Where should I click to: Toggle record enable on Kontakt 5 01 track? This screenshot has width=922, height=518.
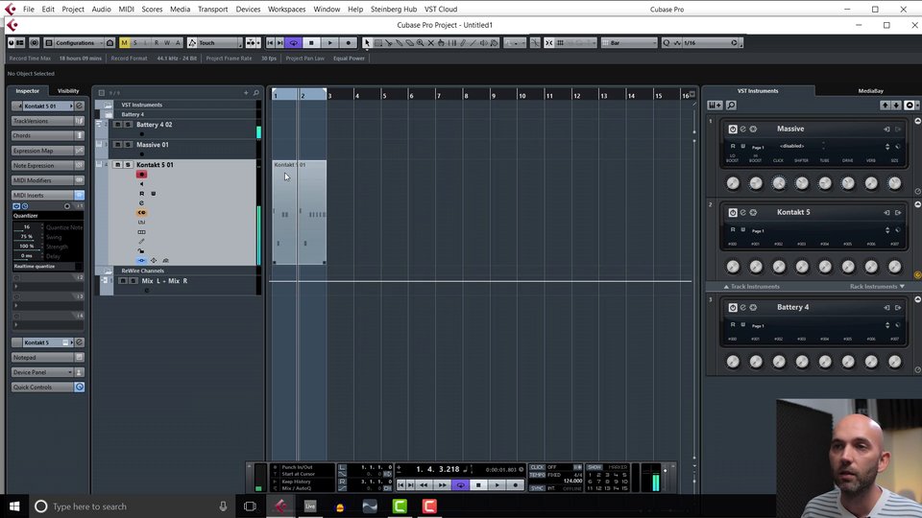141,175
